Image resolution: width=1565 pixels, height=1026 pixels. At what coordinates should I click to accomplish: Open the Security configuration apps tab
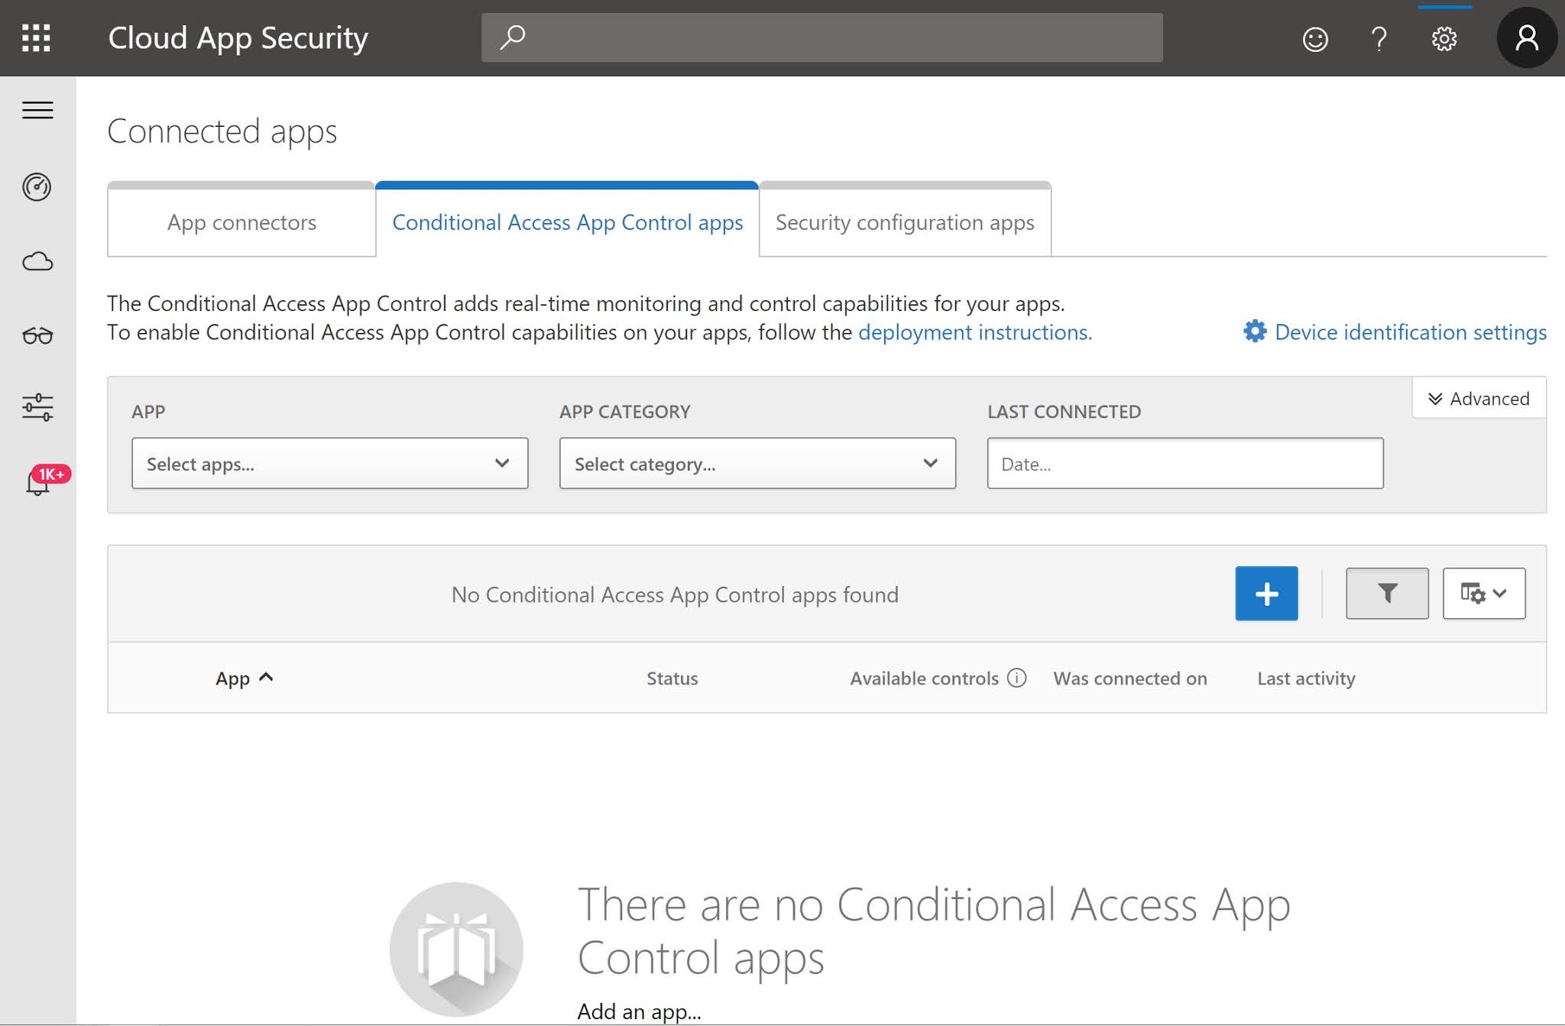[x=905, y=222]
